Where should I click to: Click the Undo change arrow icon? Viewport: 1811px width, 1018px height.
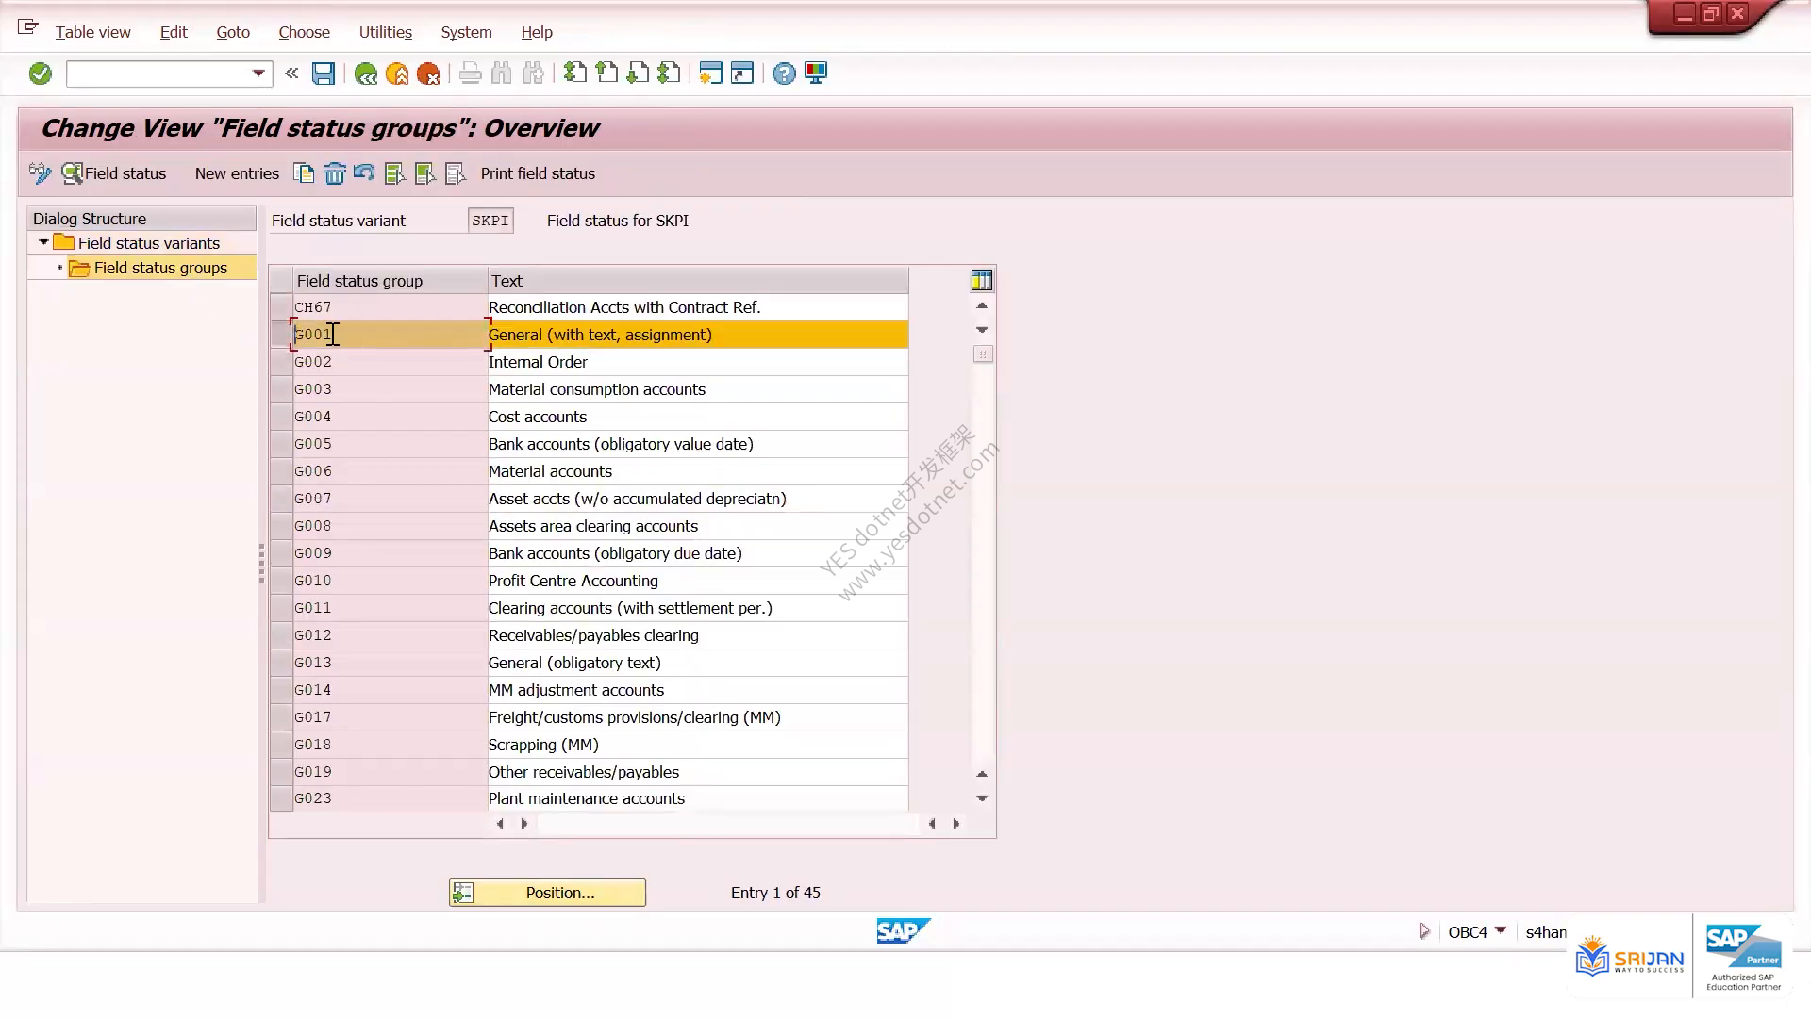(364, 173)
